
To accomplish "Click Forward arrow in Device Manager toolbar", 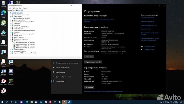I will point(11,11).
